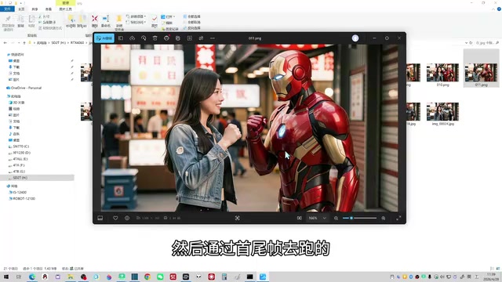Click Select all in Explorer ribbon

tap(191, 16)
